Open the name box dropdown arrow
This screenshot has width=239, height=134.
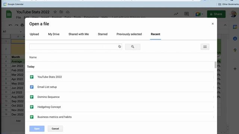[21, 32]
